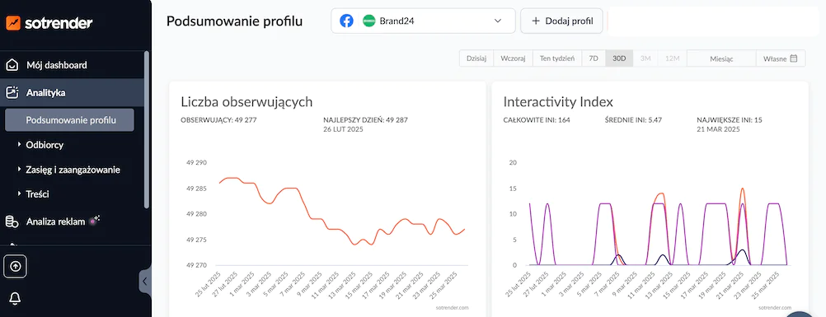Collapse the sidebar with the chevron handle
Image resolution: width=826 pixels, height=317 pixels.
click(145, 282)
